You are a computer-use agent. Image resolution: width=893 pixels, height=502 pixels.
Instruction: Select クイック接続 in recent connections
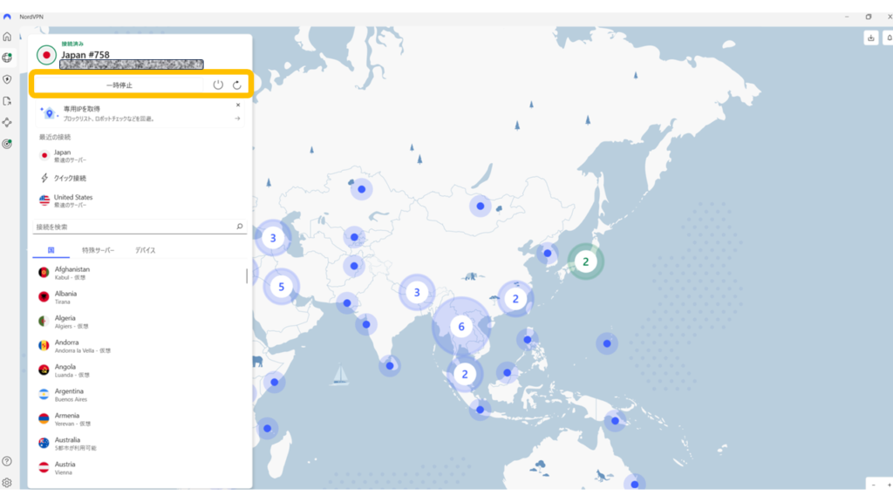pyautogui.click(x=72, y=178)
